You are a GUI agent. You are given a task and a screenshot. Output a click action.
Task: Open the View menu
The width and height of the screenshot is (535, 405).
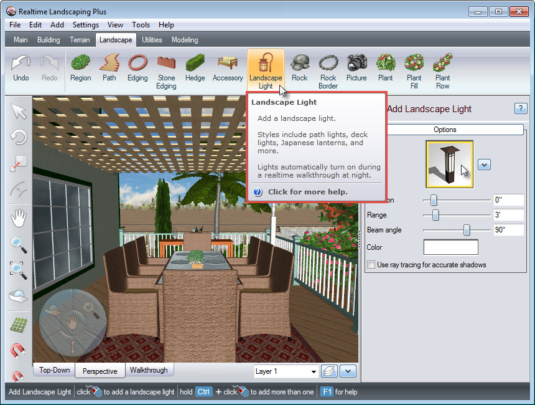pos(115,25)
